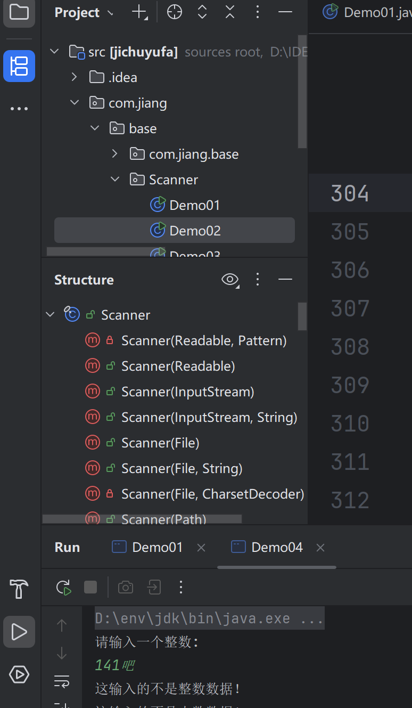Select Demo01 in the project tree
The image size is (412, 708).
(x=194, y=205)
